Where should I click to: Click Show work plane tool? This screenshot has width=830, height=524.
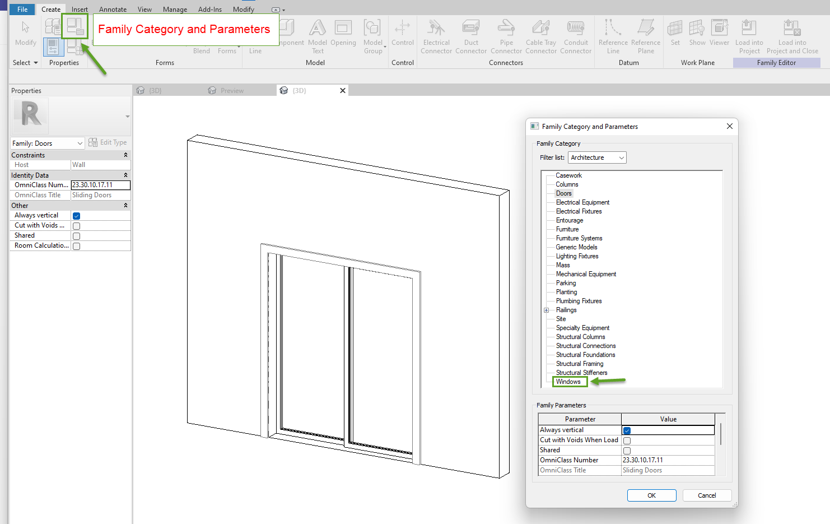coord(697,33)
